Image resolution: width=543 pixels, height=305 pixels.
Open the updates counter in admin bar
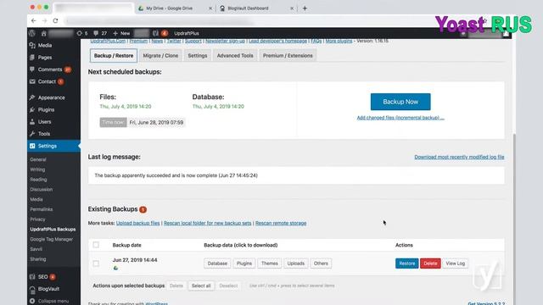[82, 34]
